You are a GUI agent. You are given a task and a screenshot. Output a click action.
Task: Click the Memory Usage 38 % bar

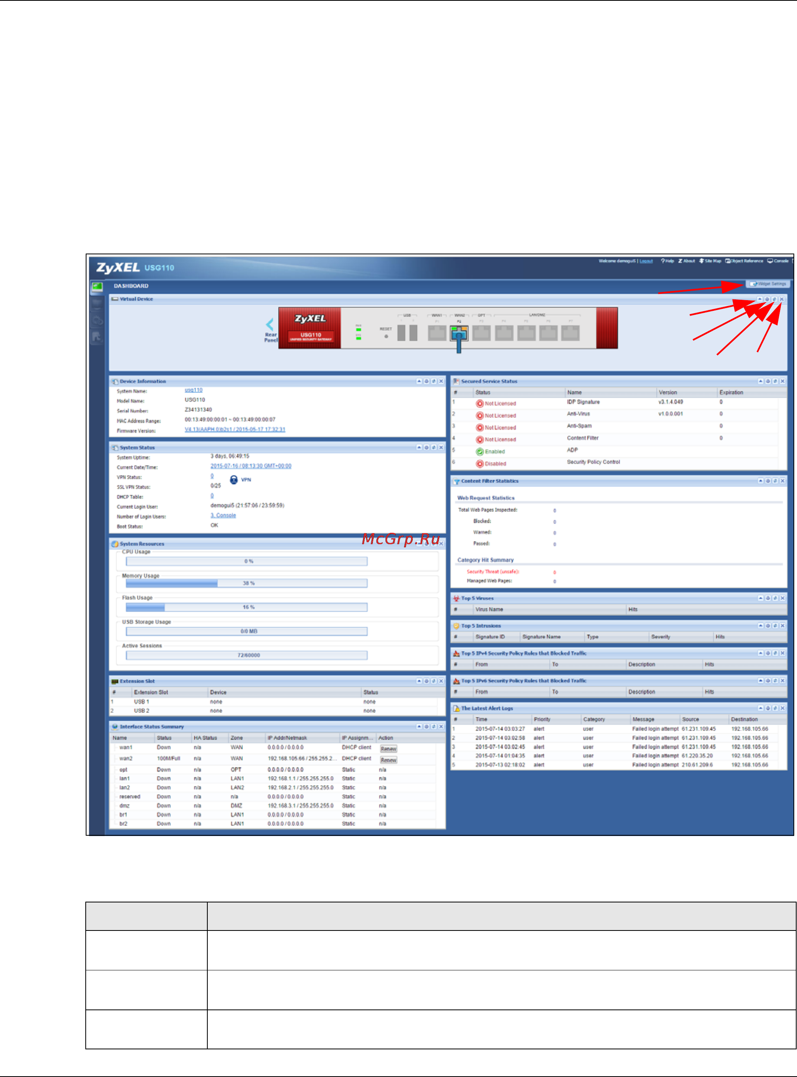[246, 583]
